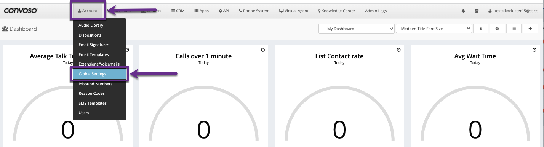544x147 pixels.
Task: Click the magnifier search button on dashboard toolbar
Action: (498, 29)
